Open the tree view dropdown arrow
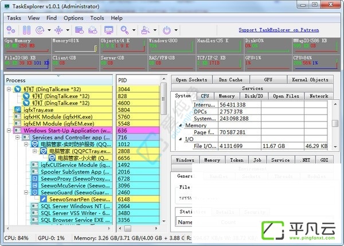344x246 pixels. point(68,30)
